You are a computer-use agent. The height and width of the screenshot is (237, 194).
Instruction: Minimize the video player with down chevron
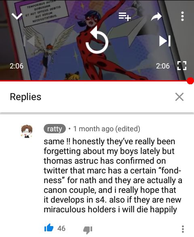click(x=17, y=16)
